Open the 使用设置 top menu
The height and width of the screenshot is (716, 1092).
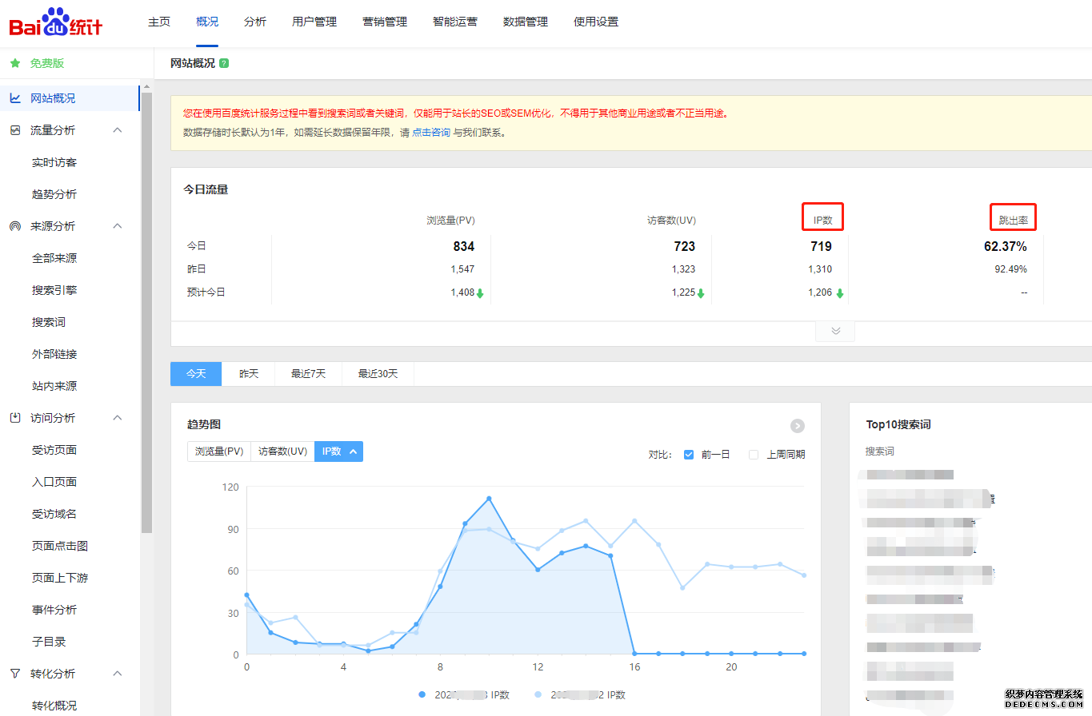pyautogui.click(x=596, y=22)
